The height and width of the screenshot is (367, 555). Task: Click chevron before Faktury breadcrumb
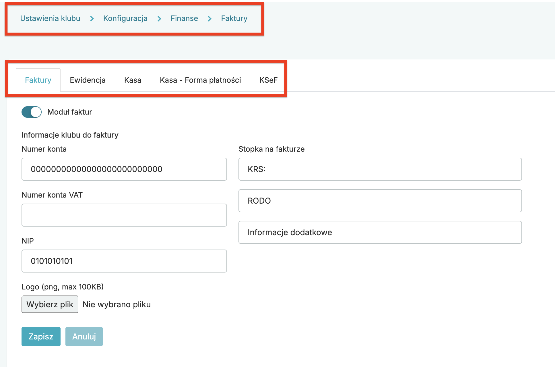tap(209, 19)
